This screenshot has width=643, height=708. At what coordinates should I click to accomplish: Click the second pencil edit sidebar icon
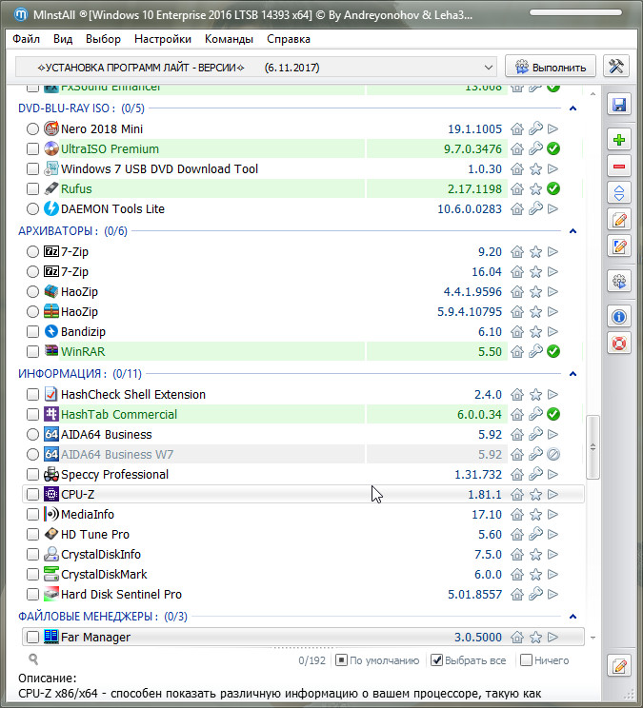618,246
